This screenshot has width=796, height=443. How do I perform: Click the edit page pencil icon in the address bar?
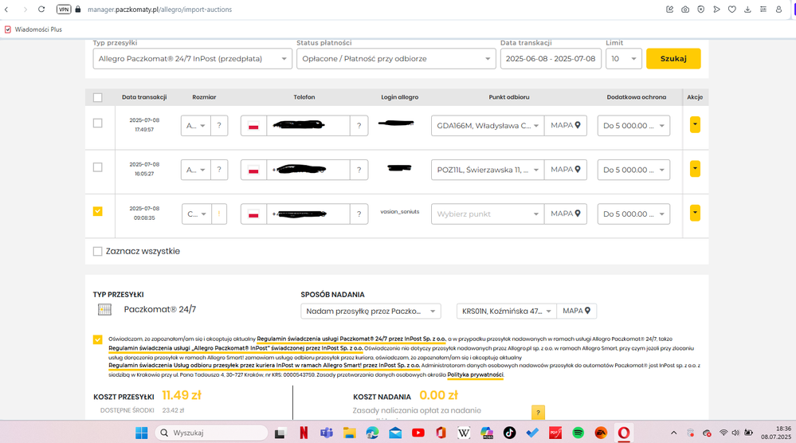click(669, 9)
